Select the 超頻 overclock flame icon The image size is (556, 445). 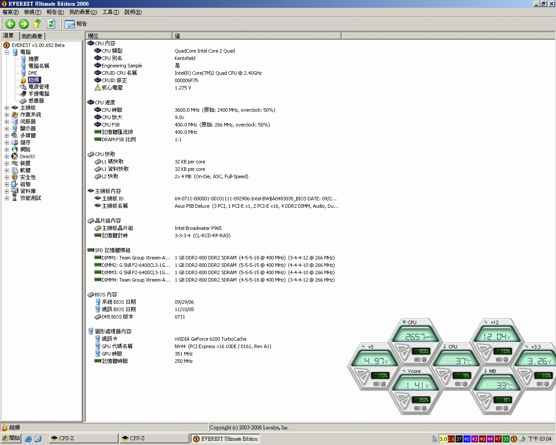coord(23,80)
